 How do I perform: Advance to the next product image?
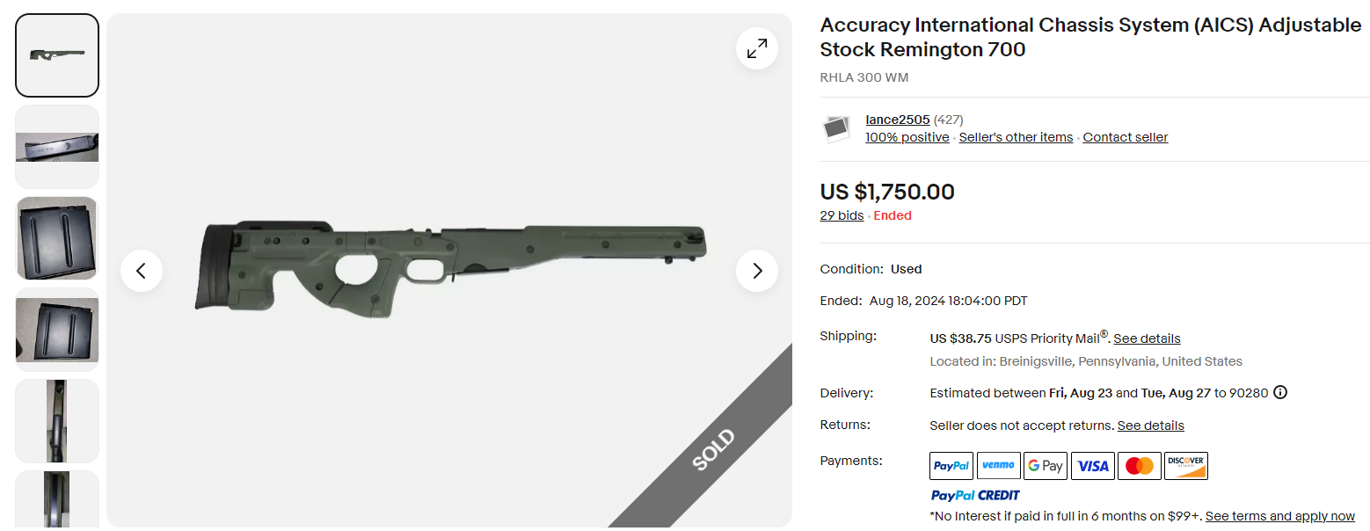pyautogui.click(x=756, y=271)
